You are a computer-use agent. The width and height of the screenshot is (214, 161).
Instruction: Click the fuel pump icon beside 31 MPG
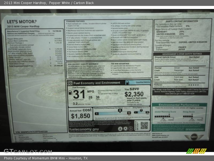[x=70, y=93]
